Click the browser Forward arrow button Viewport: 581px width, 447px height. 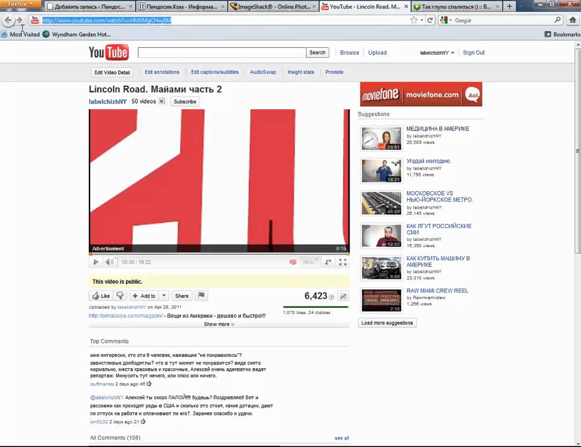[20, 20]
